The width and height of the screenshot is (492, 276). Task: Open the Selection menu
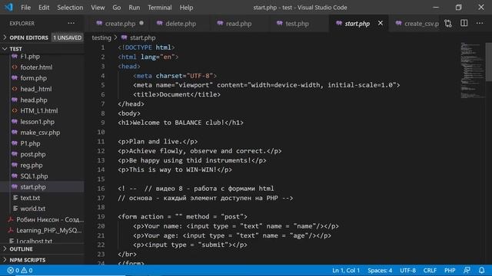point(70,8)
